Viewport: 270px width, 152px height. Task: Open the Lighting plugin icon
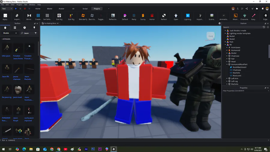pyautogui.click(x=188, y=16)
